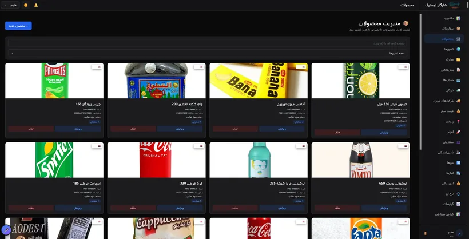The width and height of the screenshot is (469, 239).
Task: Open the داشبورد dashboard icon in sidebar
Action: [x=458, y=18]
